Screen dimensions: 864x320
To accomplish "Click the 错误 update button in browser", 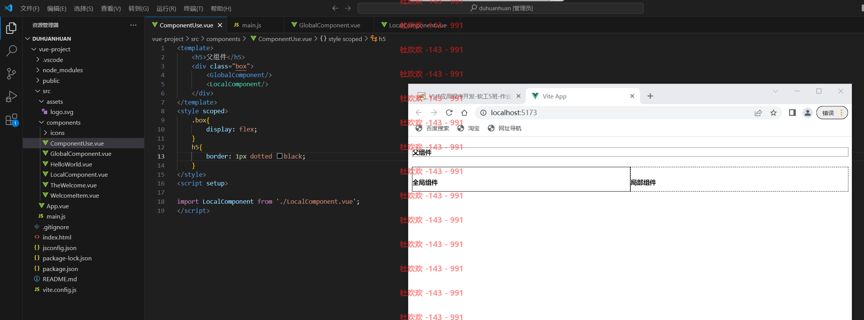I will click(832, 112).
